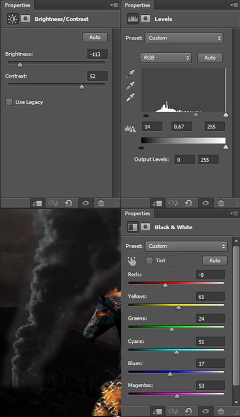
Task: Enable the Tint checkbox
Action: [149, 261]
